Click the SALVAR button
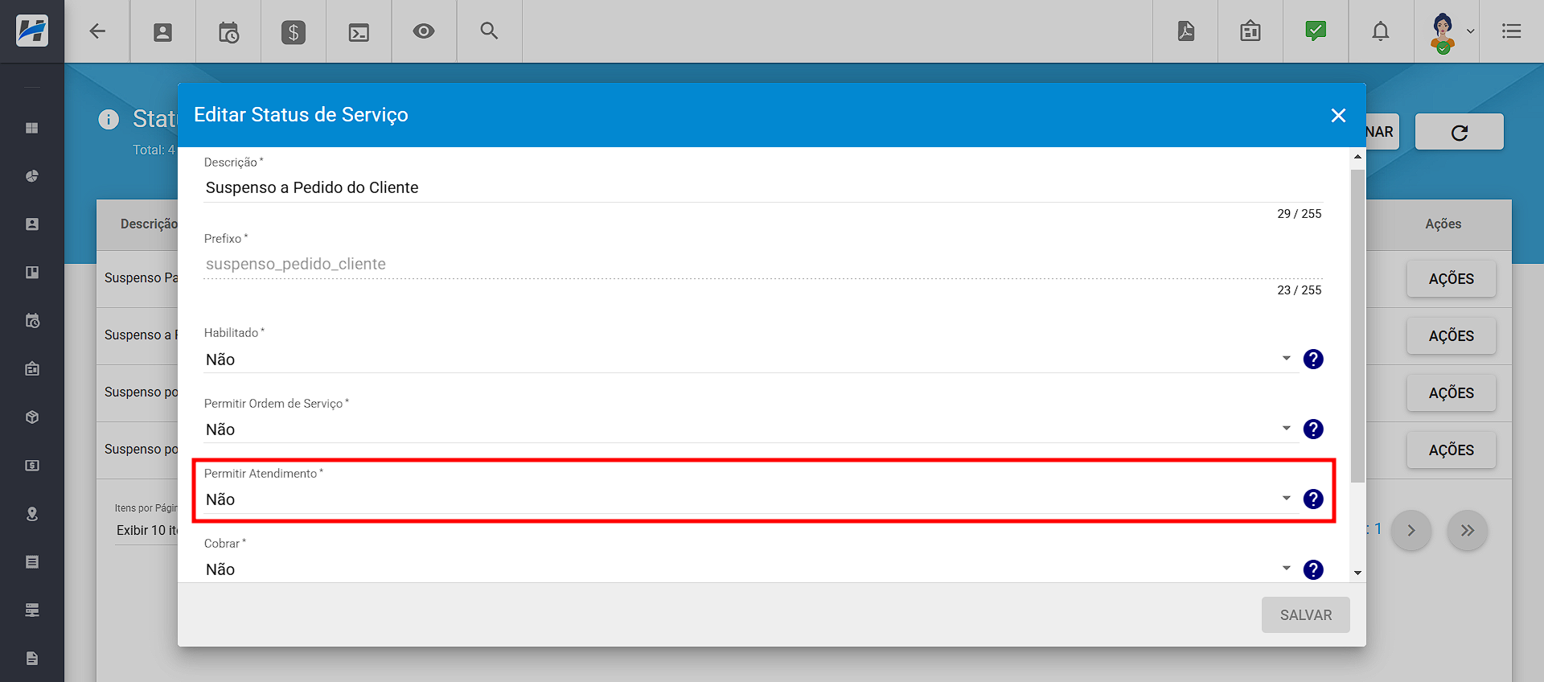Screen dimensions: 1544x682 pyautogui.click(x=1305, y=615)
